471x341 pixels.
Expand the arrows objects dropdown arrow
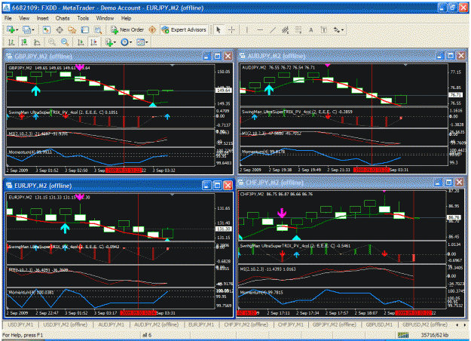click(342, 29)
